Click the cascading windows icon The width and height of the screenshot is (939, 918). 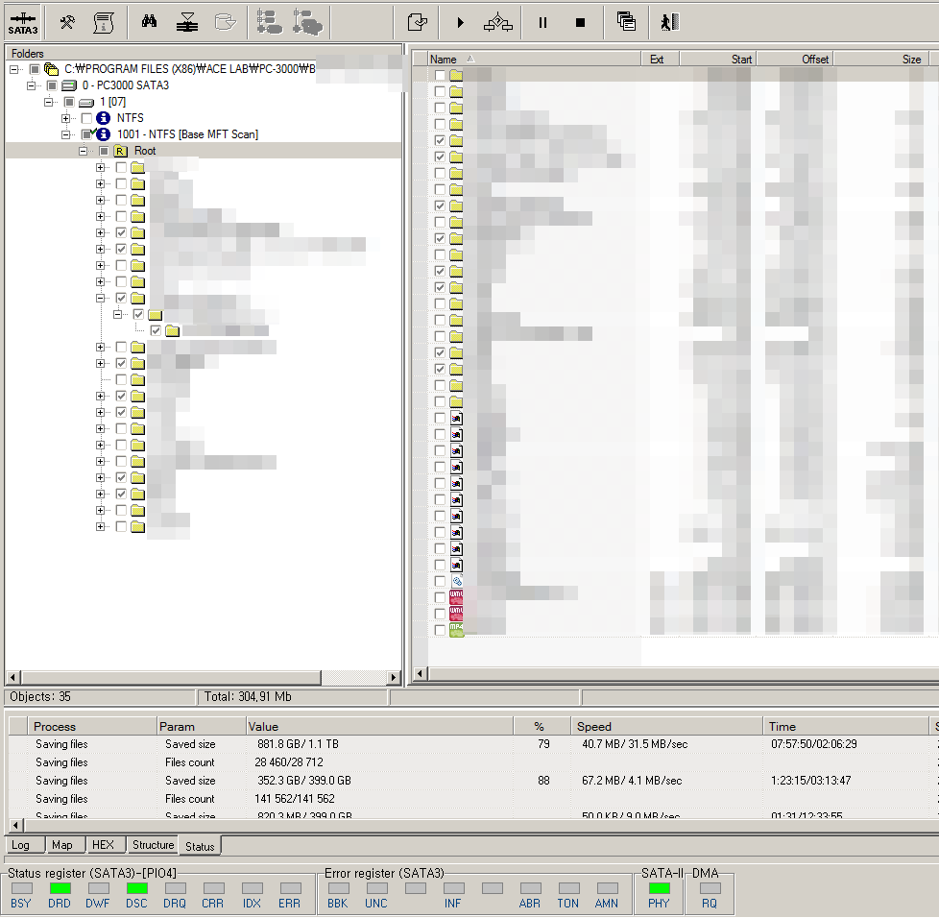coord(626,22)
